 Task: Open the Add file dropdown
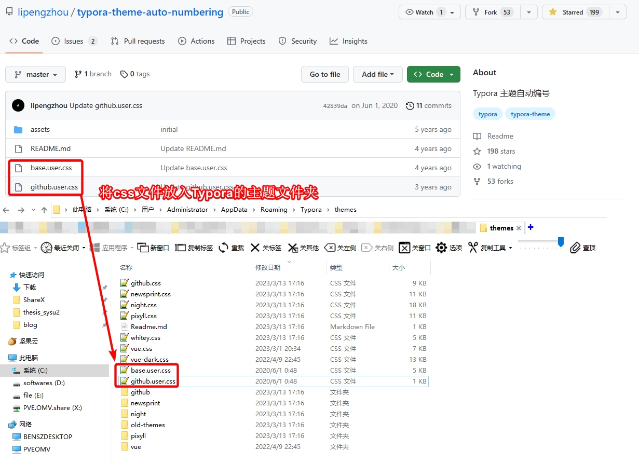[x=378, y=74]
